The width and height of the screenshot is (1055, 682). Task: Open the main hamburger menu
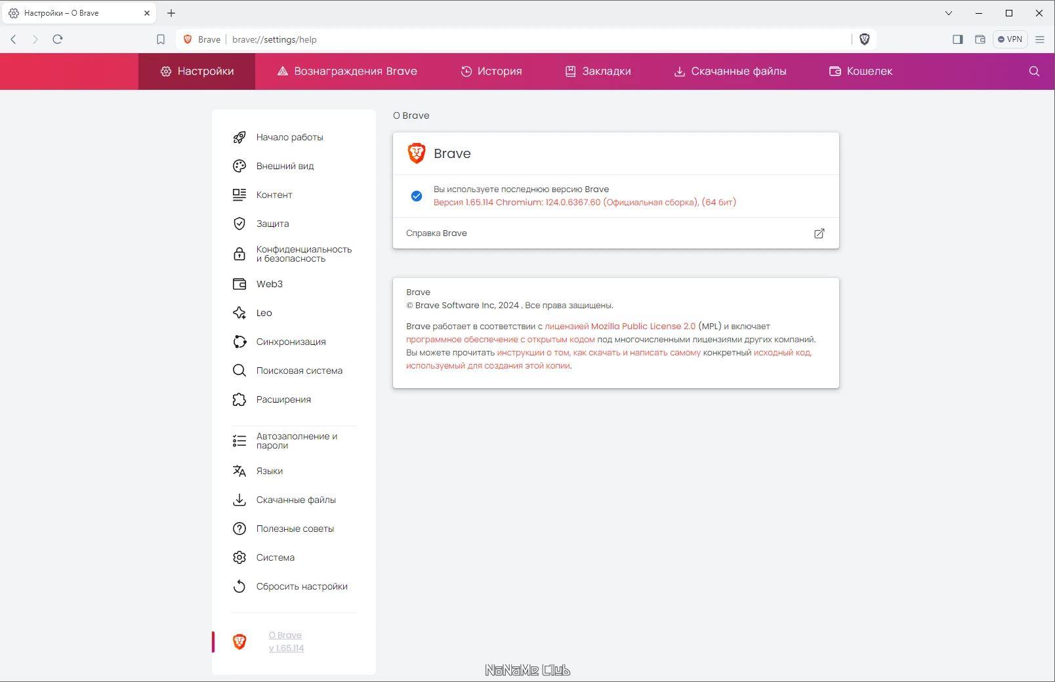(x=1040, y=39)
